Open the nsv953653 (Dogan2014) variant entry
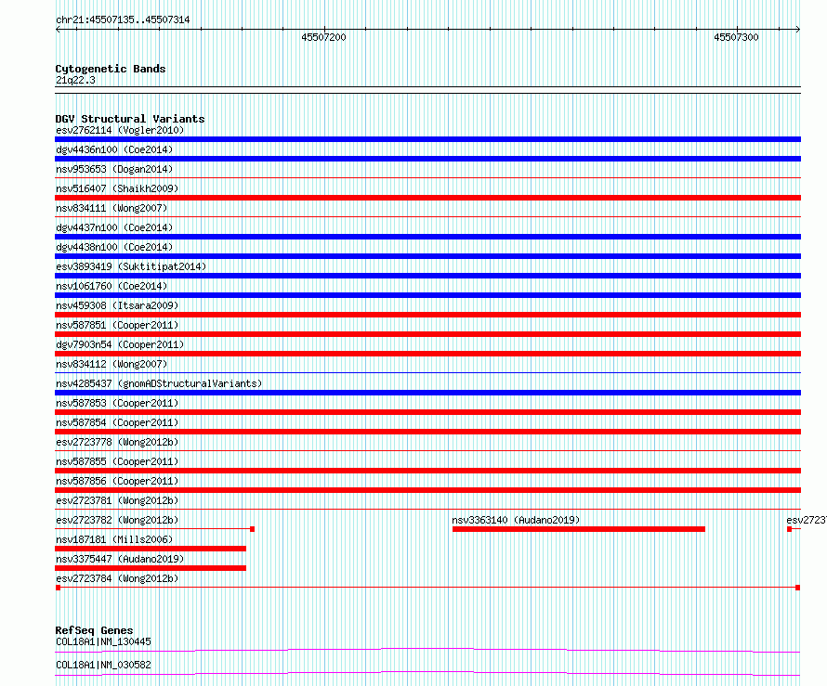The width and height of the screenshot is (827, 686). [114, 169]
